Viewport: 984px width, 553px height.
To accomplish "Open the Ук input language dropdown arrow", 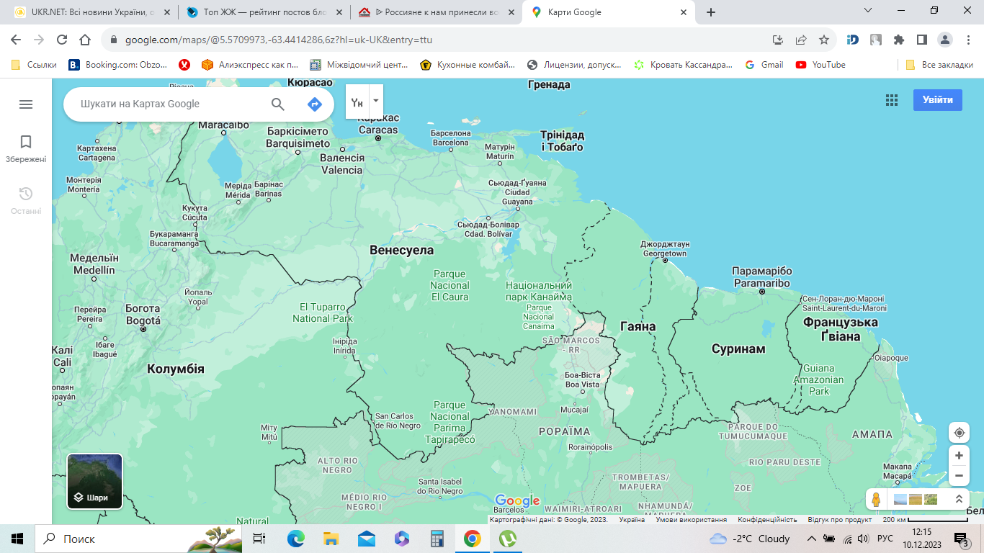I will 375,102.
